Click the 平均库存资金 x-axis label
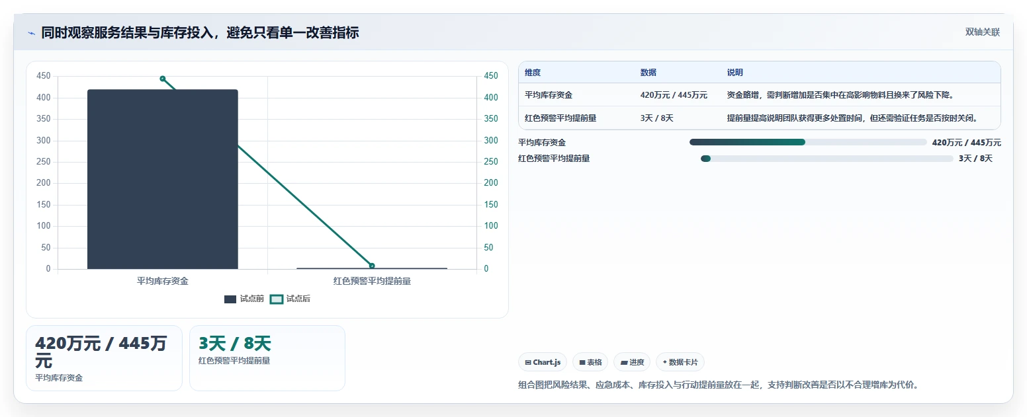This screenshot has height=417, width=1027. pyautogui.click(x=163, y=281)
